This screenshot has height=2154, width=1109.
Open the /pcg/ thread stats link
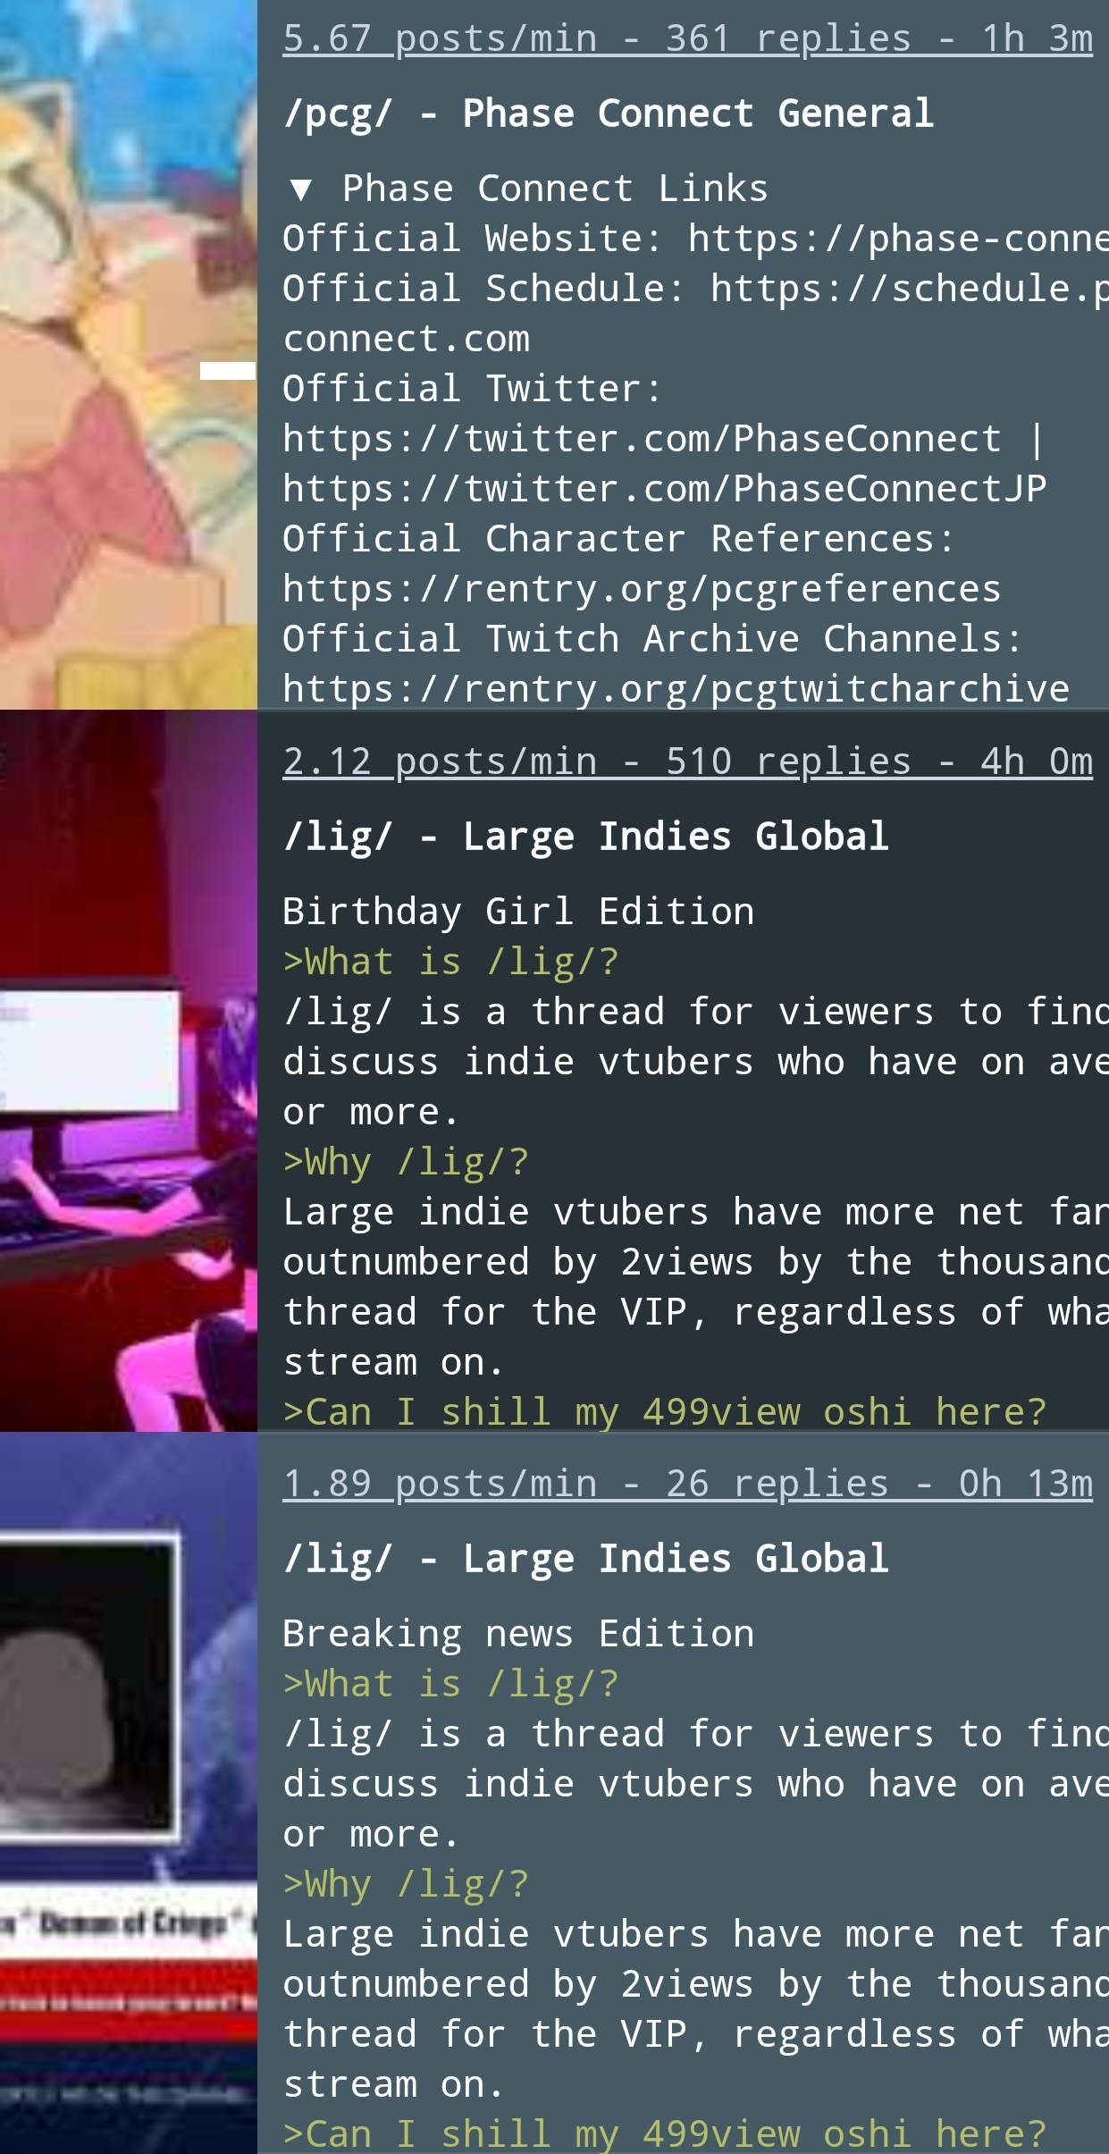pos(687,38)
